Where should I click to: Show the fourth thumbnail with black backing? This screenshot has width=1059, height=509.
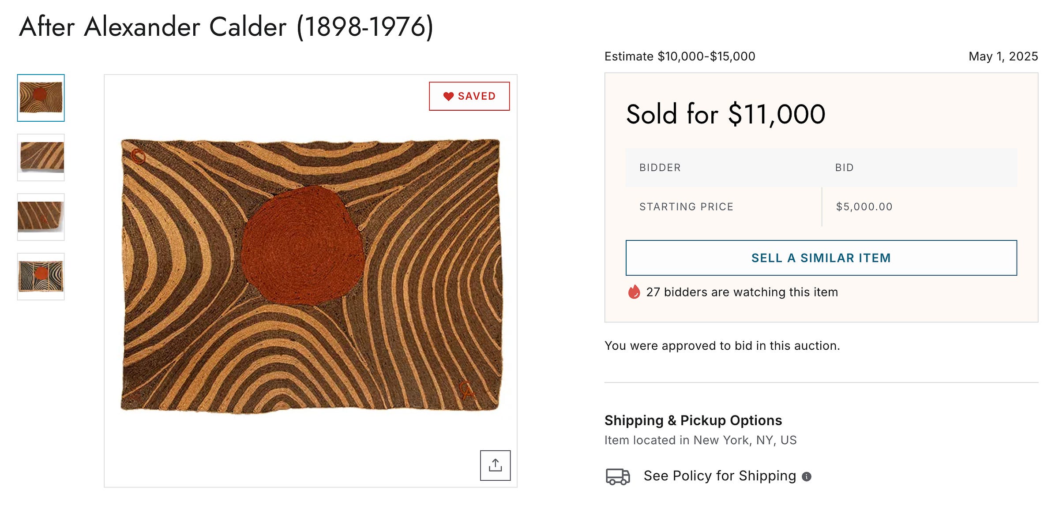41,277
